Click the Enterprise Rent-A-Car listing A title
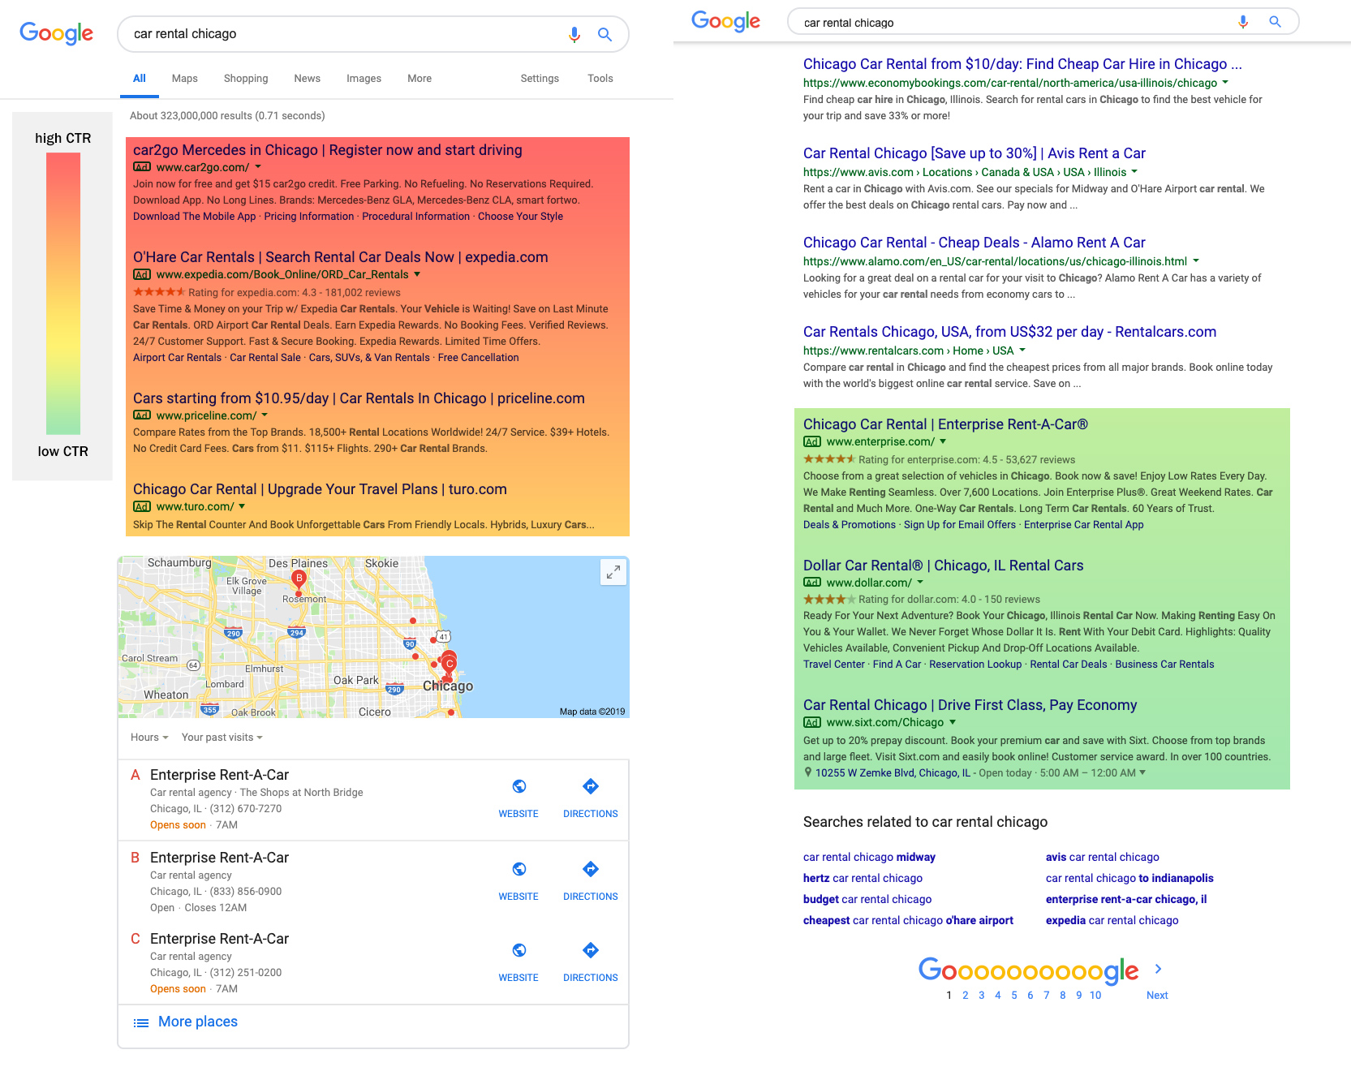The image size is (1351, 1067). pos(219,775)
